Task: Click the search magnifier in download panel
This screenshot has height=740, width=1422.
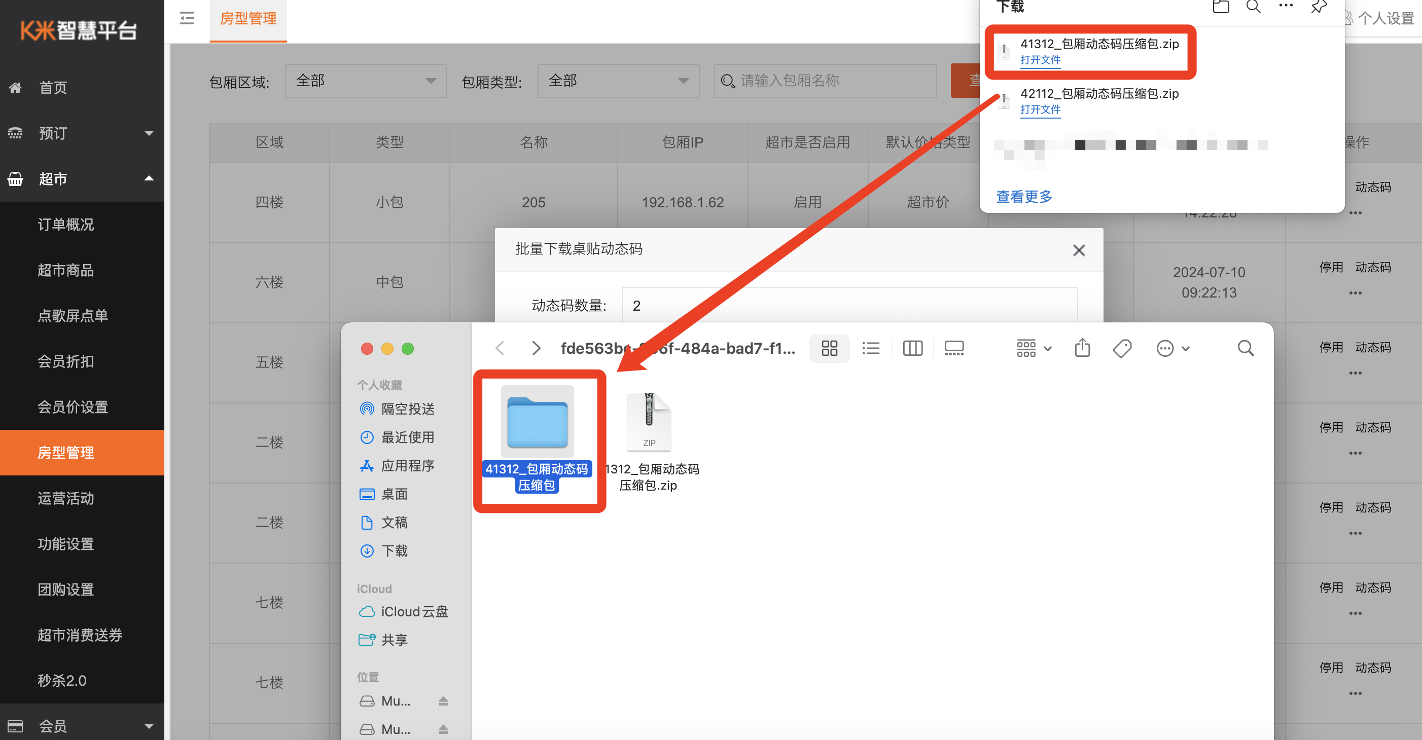Action: coord(1253,7)
